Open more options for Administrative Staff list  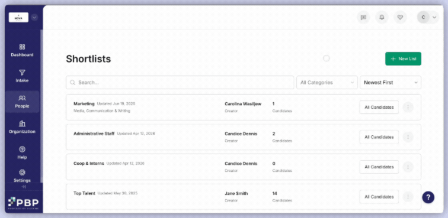click(408, 137)
